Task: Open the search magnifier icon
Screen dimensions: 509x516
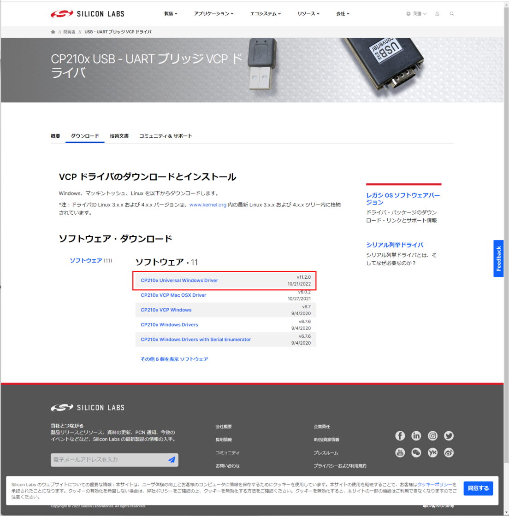Action: coord(452,14)
